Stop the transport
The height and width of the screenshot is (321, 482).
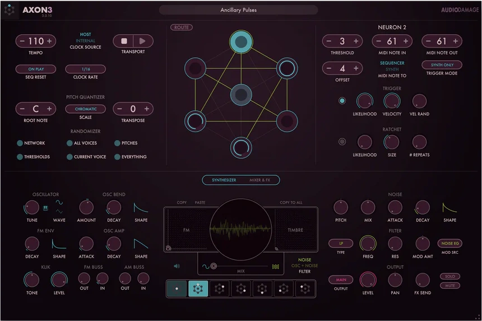tap(124, 41)
